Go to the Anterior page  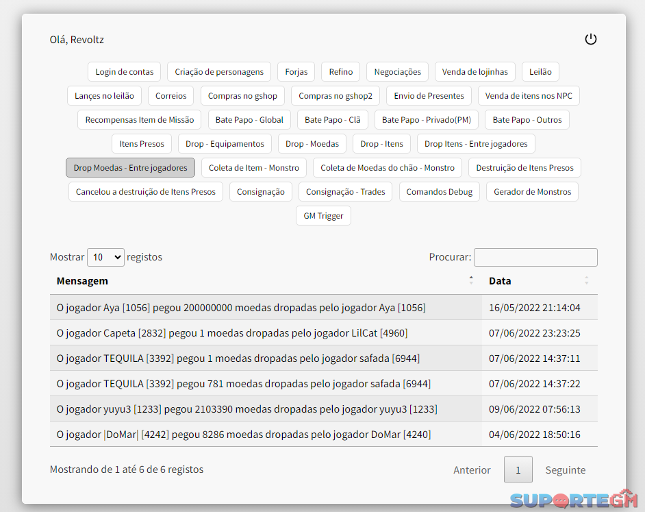pos(472,470)
